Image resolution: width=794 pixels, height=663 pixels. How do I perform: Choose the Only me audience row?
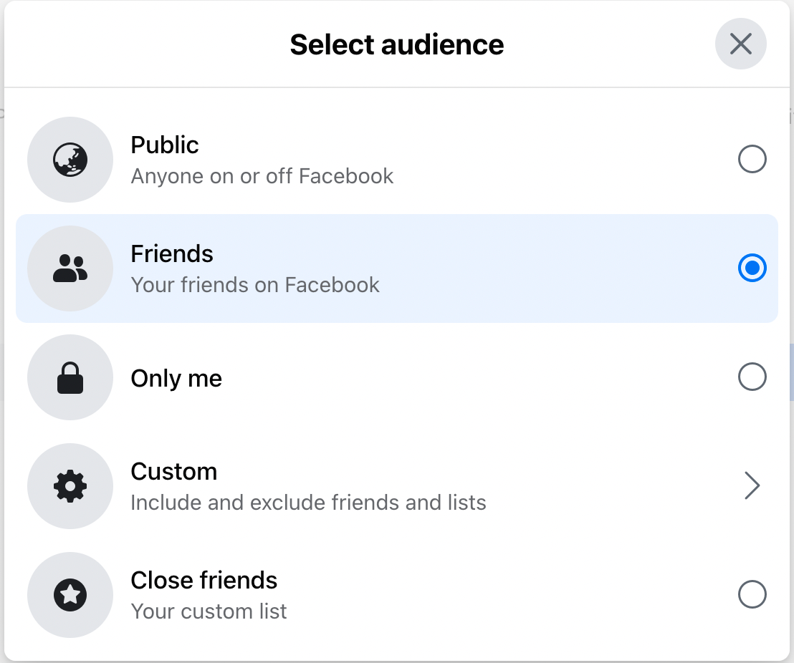coord(397,377)
